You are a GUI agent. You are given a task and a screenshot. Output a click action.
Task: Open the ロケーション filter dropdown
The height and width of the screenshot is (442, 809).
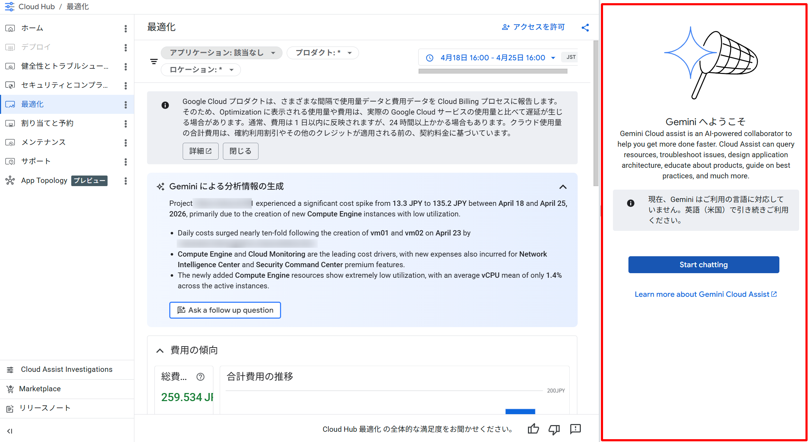(x=201, y=70)
